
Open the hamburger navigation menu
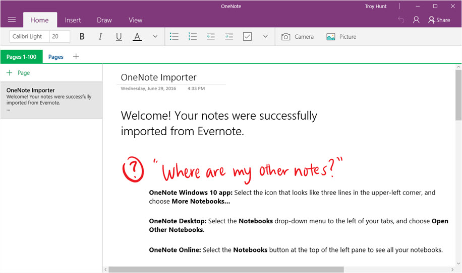[12, 20]
